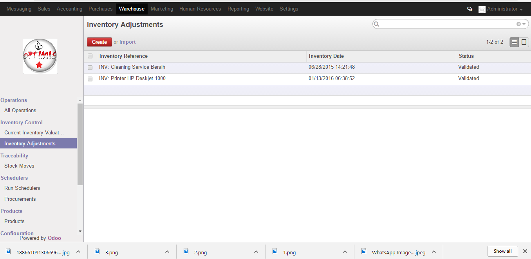The height and width of the screenshot is (259, 531).
Task: Open All Operations in sidebar
Action: tap(20, 111)
